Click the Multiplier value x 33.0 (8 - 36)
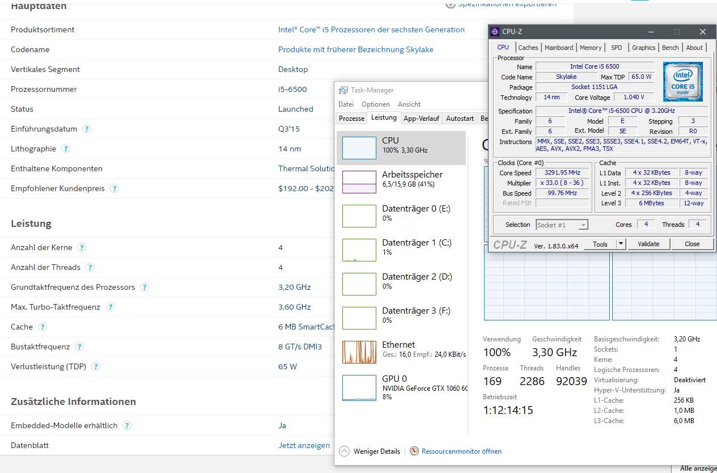The width and height of the screenshot is (717, 473). (562, 183)
